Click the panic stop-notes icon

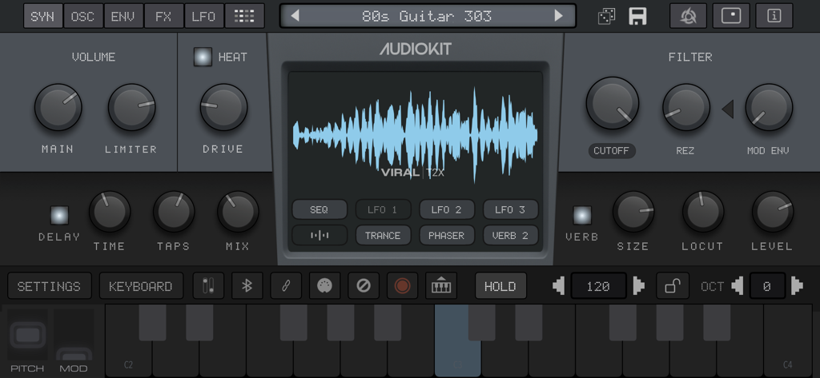tap(364, 285)
